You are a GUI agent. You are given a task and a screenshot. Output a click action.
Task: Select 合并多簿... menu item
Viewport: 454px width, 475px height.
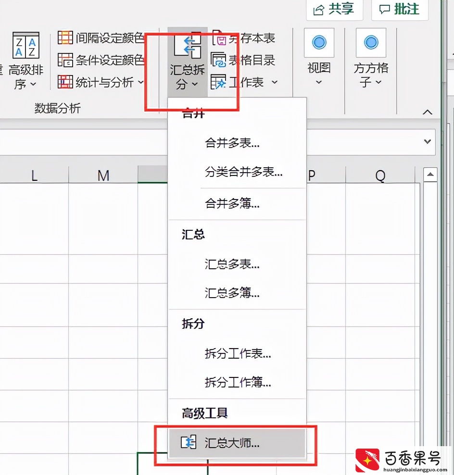[237, 203]
